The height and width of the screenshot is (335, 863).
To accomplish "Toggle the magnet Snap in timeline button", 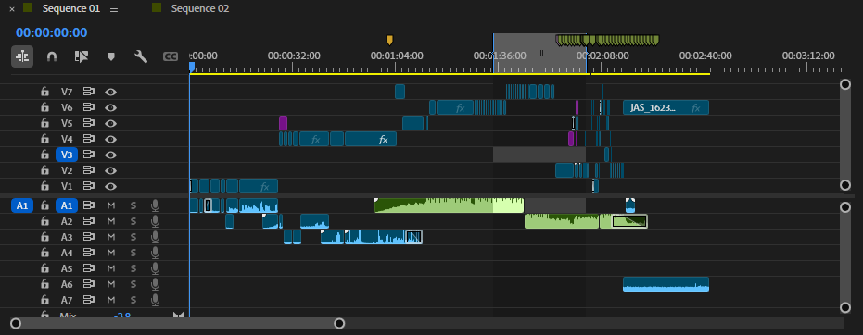I will pos(52,56).
